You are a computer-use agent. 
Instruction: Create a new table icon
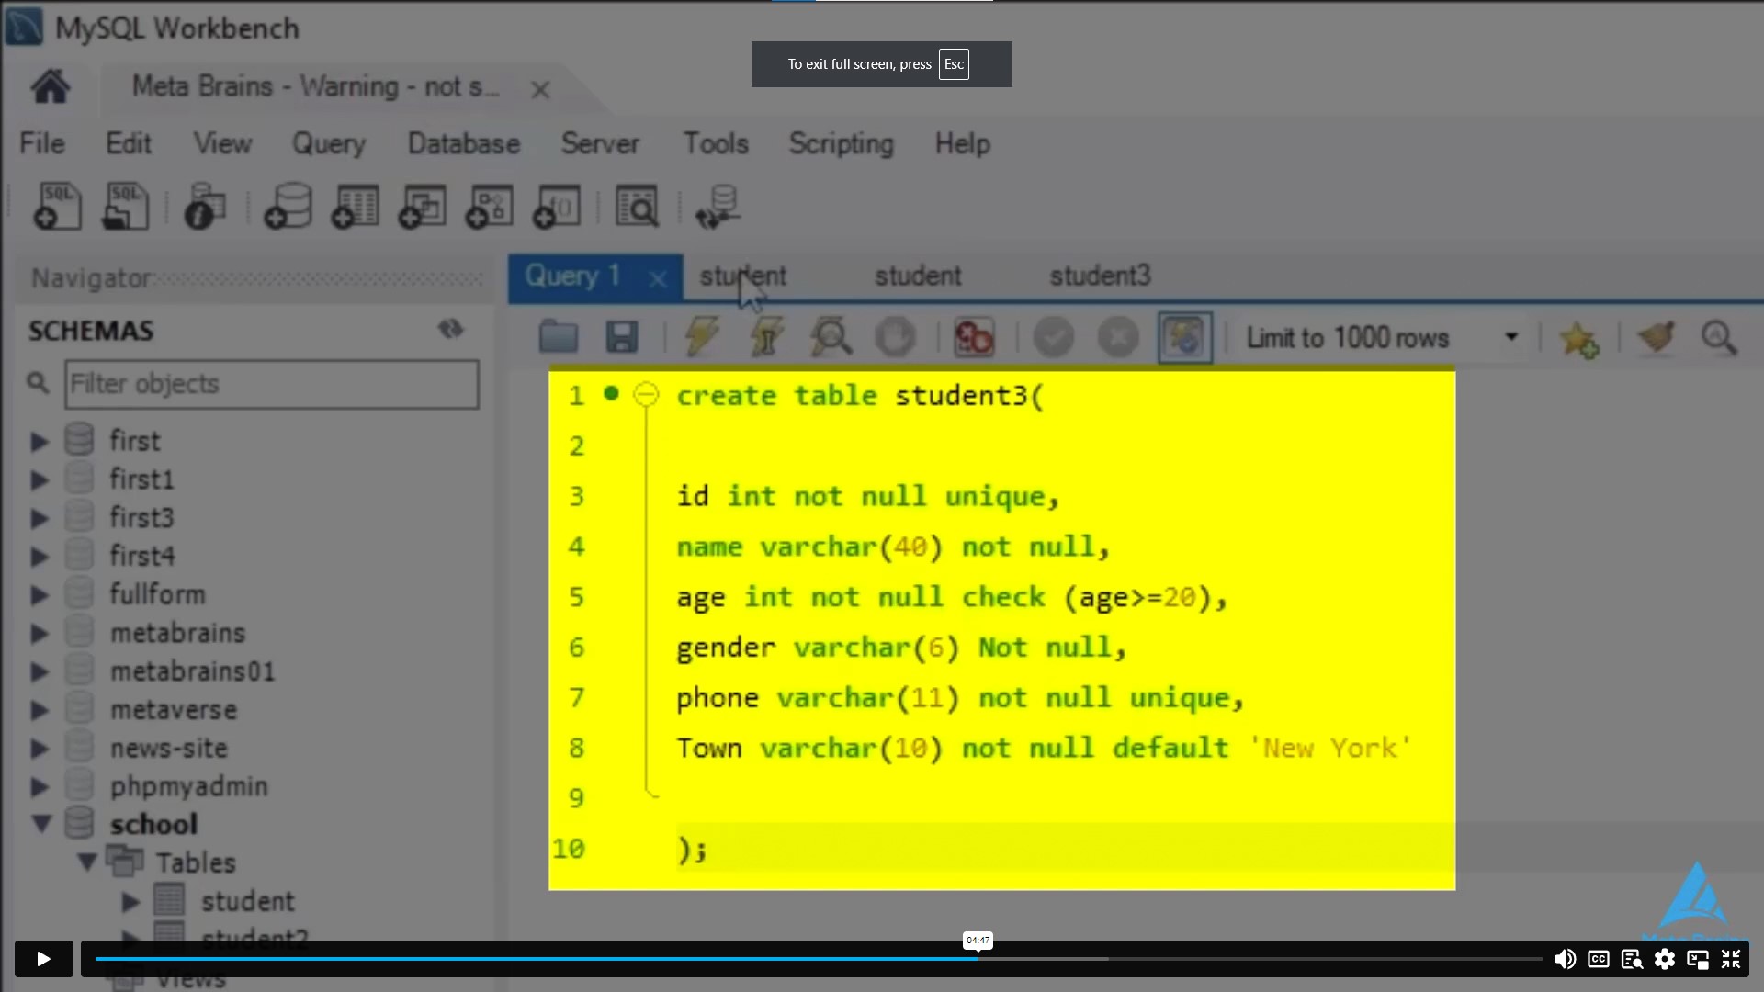coord(356,206)
